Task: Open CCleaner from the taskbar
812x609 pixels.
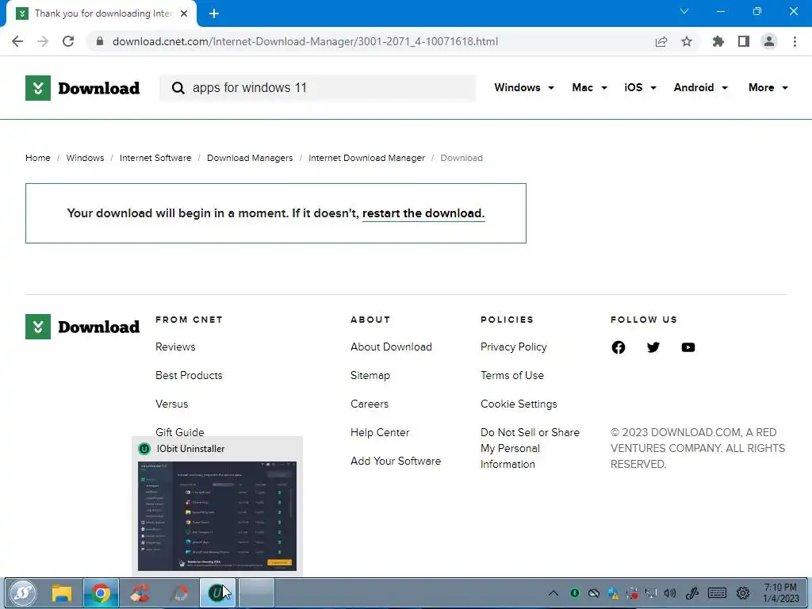Action: coord(140,593)
